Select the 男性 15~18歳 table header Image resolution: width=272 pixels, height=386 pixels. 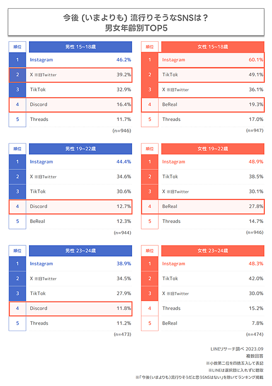point(80,47)
